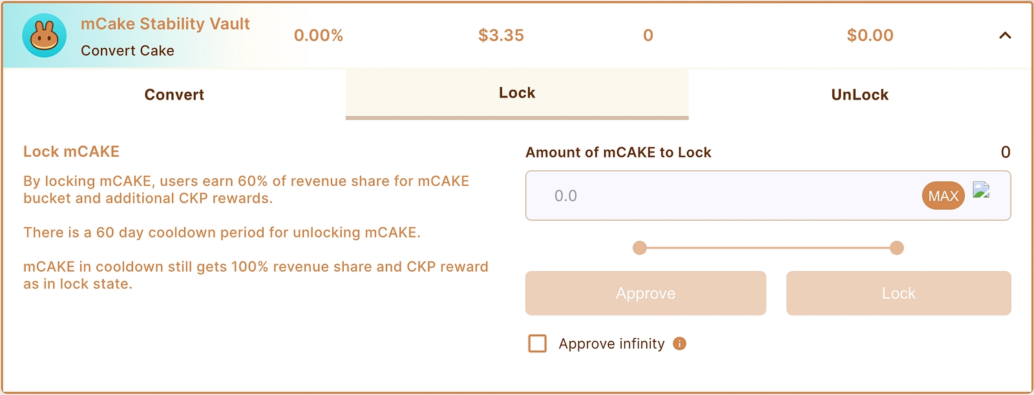
Task: Click the $3.35 value in the header
Action: [x=501, y=35]
